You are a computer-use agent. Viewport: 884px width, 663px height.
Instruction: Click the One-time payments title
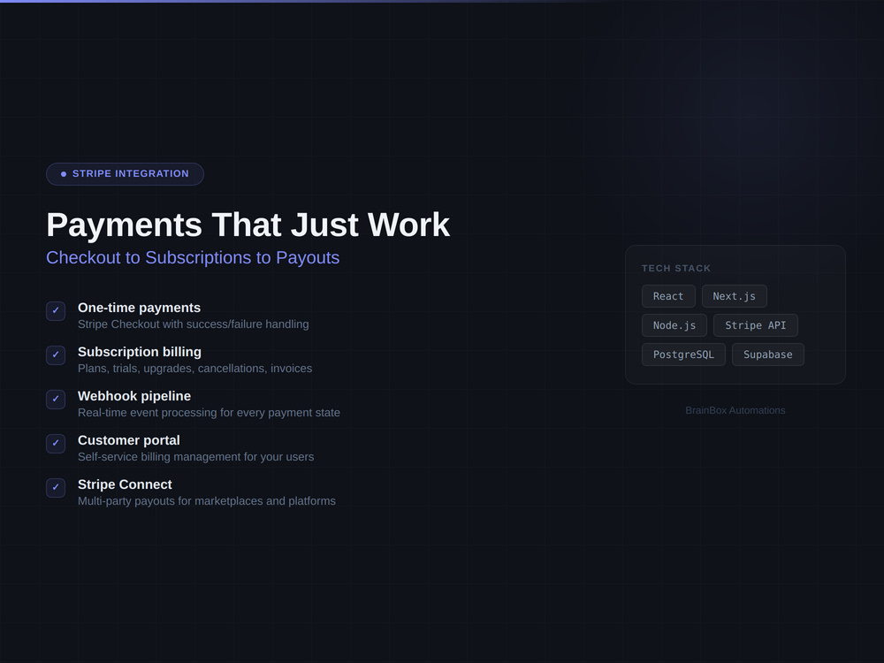pyautogui.click(x=140, y=308)
